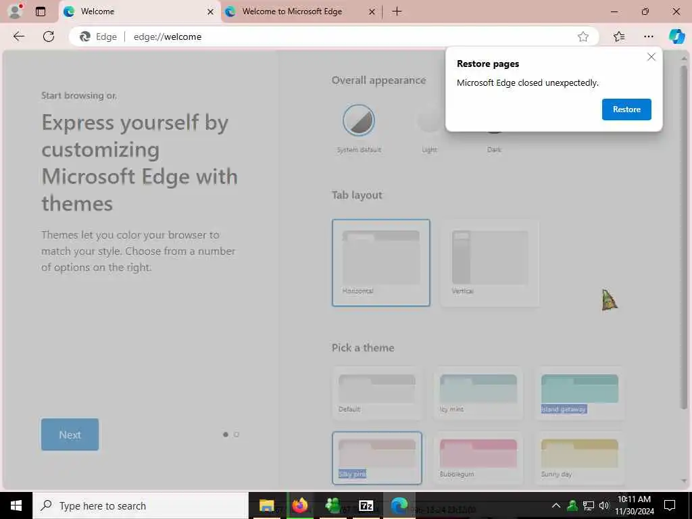Choose Horizontal tab layout
692x519 pixels.
click(381, 263)
